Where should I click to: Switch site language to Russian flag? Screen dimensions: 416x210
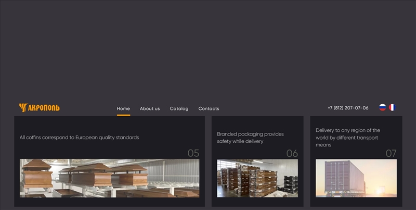click(x=382, y=107)
